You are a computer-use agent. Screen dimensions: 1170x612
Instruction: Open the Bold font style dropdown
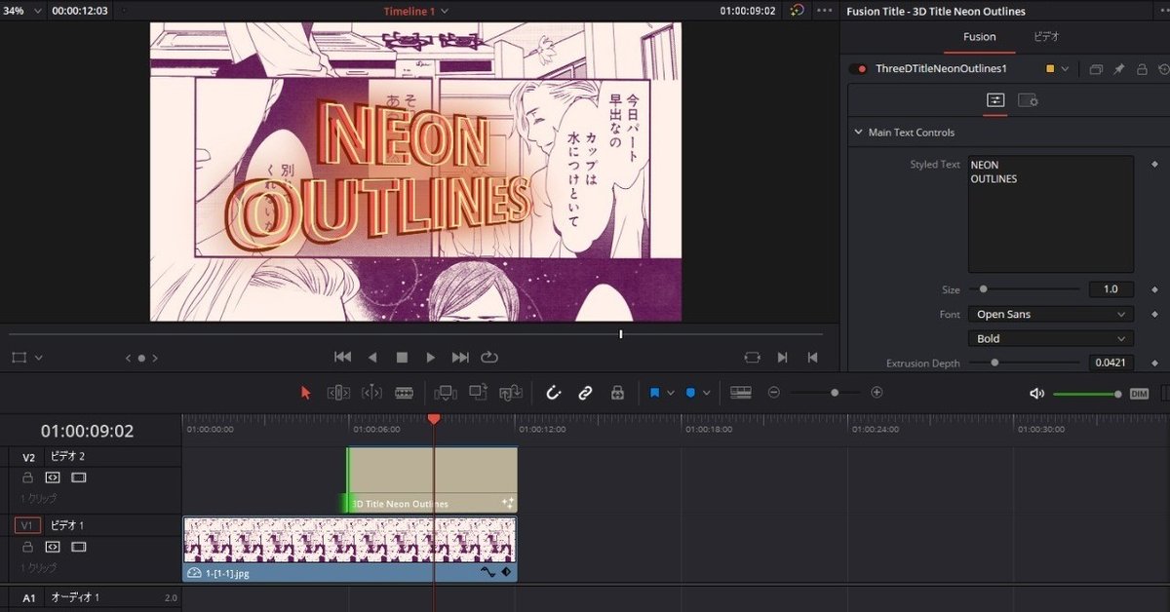click(1050, 338)
